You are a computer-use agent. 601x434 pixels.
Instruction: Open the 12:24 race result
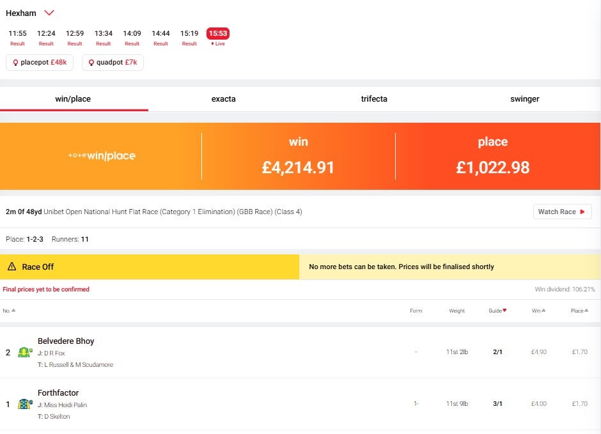point(45,37)
